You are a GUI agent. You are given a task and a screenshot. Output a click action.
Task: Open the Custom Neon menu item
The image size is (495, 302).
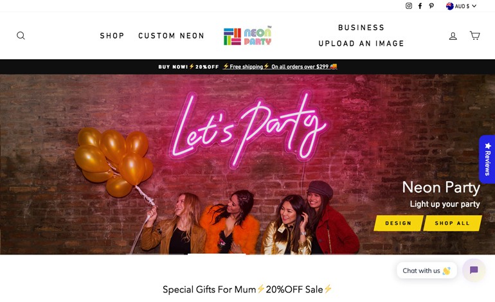(171, 35)
